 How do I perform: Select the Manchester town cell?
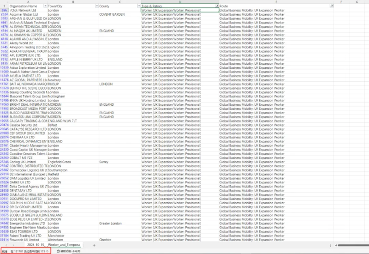[73, 236]
